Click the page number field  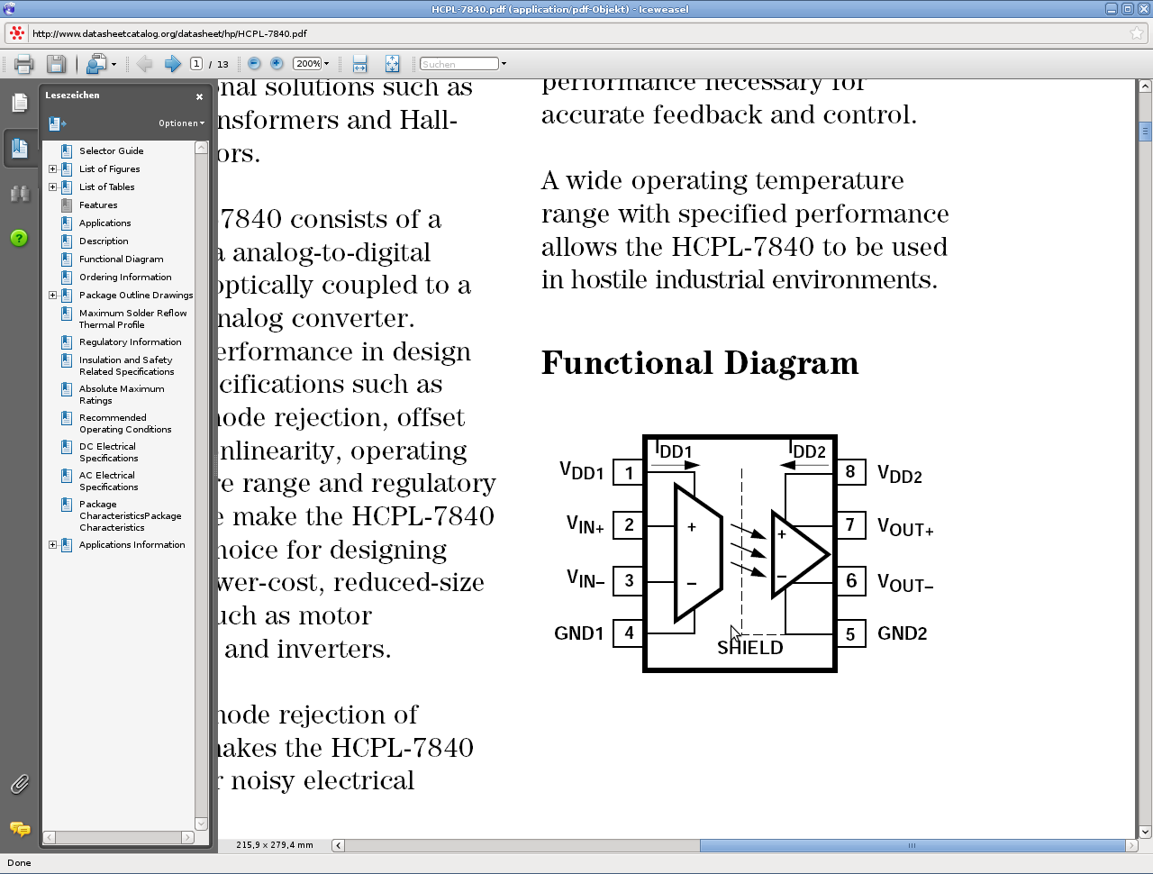click(x=196, y=64)
